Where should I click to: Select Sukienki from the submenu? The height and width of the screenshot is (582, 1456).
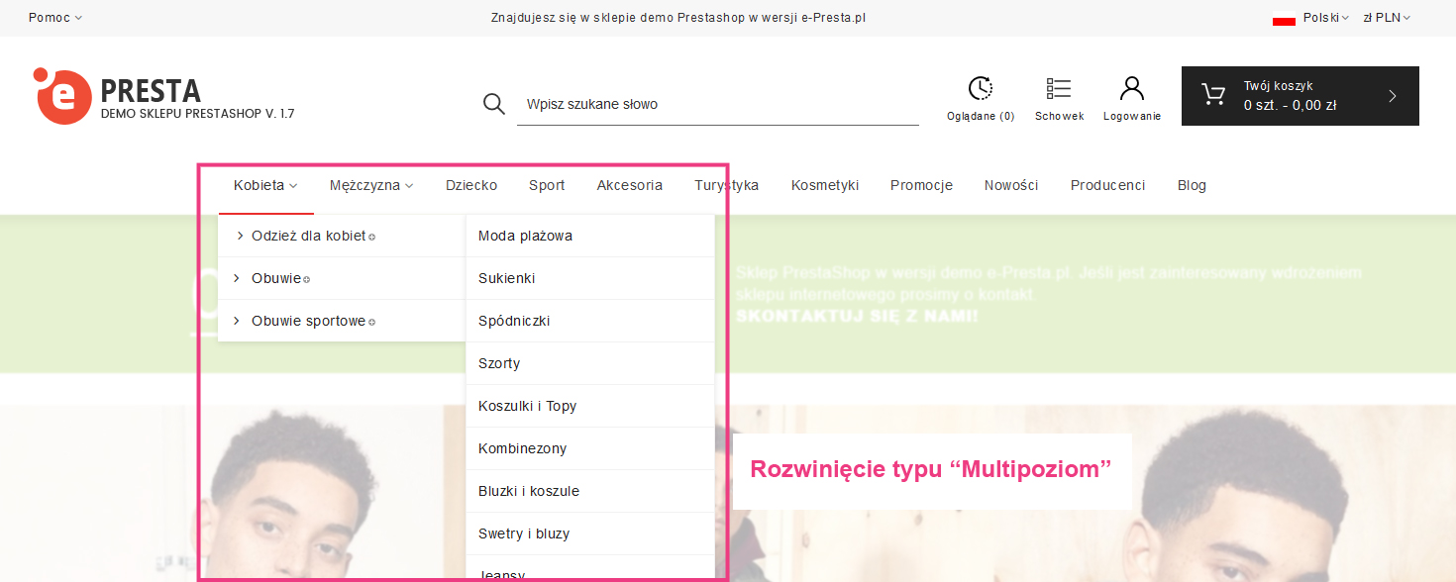[506, 278]
